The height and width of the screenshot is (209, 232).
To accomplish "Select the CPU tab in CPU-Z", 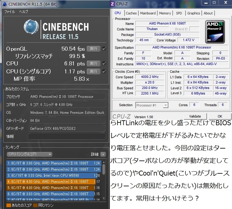I will [x=118, y=13].
